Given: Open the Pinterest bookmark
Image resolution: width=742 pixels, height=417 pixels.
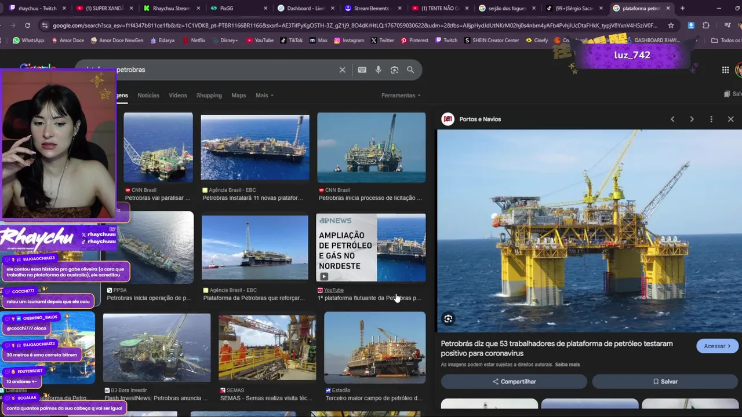Looking at the screenshot, I should click(414, 40).
